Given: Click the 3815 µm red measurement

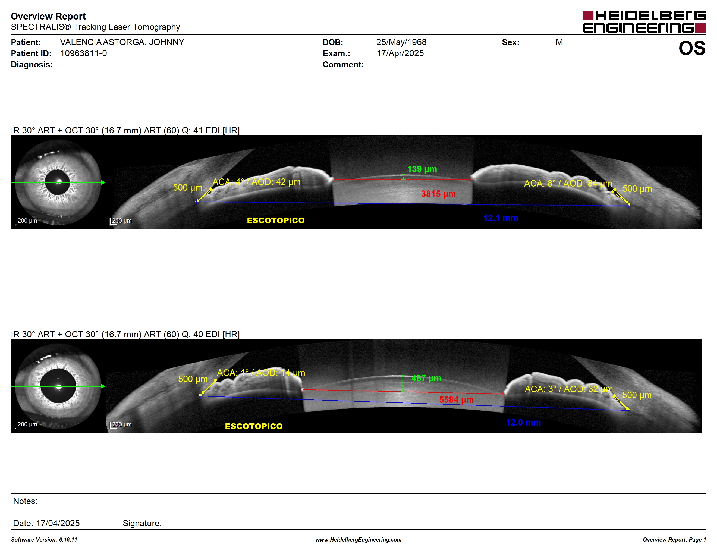Looking at the screenshot, I should point(438,194).
